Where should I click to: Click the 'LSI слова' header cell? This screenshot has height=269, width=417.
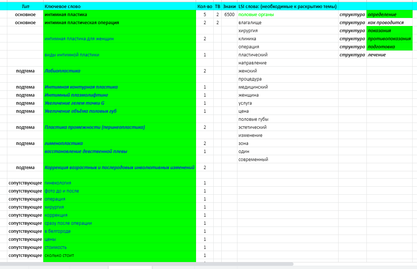click(288, 6)
